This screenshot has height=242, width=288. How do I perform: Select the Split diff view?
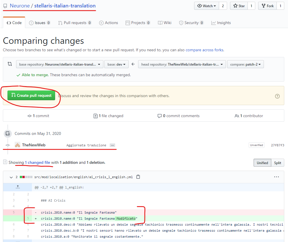pyautogui.click(x=278, y=163)
